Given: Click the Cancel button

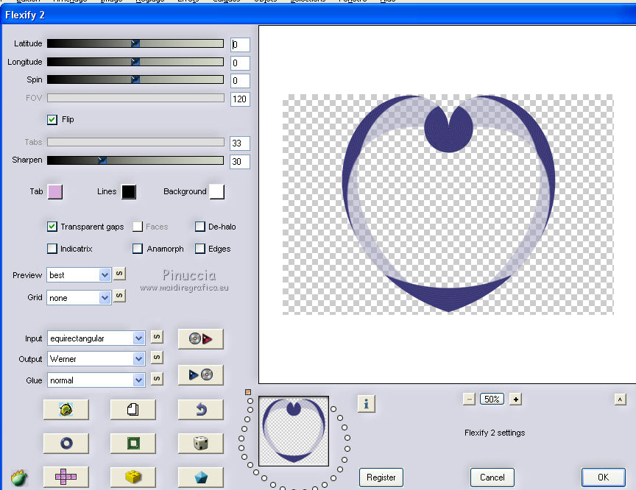Looking at the screenshot, I should pos(492,477).
